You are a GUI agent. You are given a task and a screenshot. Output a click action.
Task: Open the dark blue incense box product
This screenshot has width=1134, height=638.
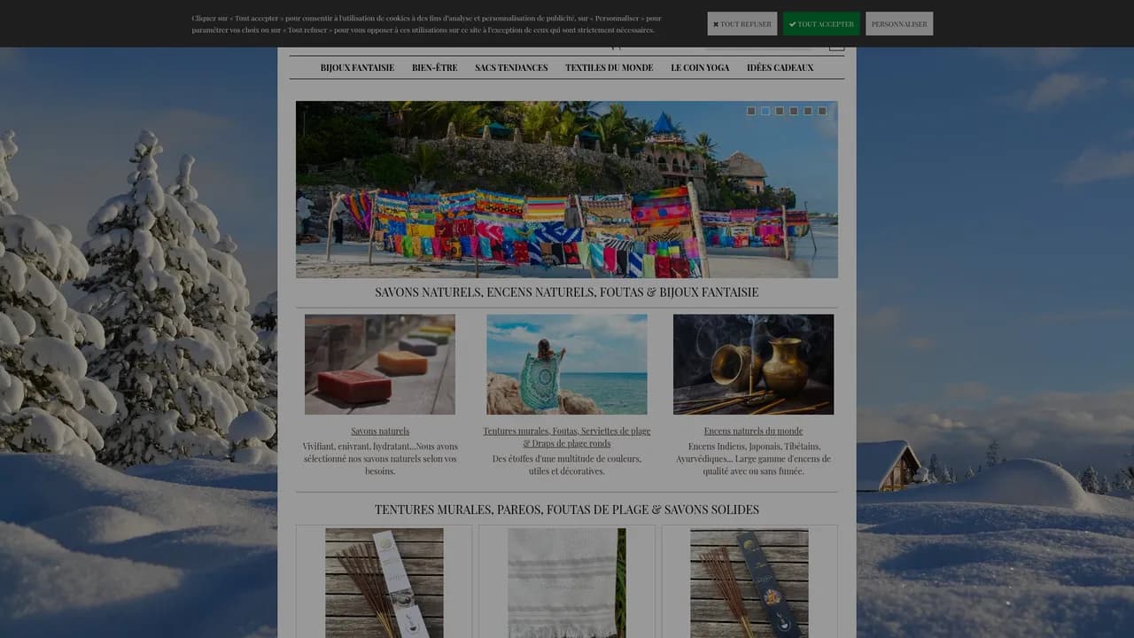click(x=750, y=583)
